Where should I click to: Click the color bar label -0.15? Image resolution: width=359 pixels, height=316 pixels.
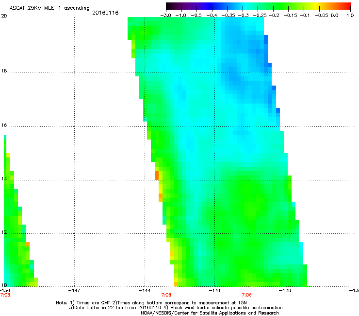point(290,16)
